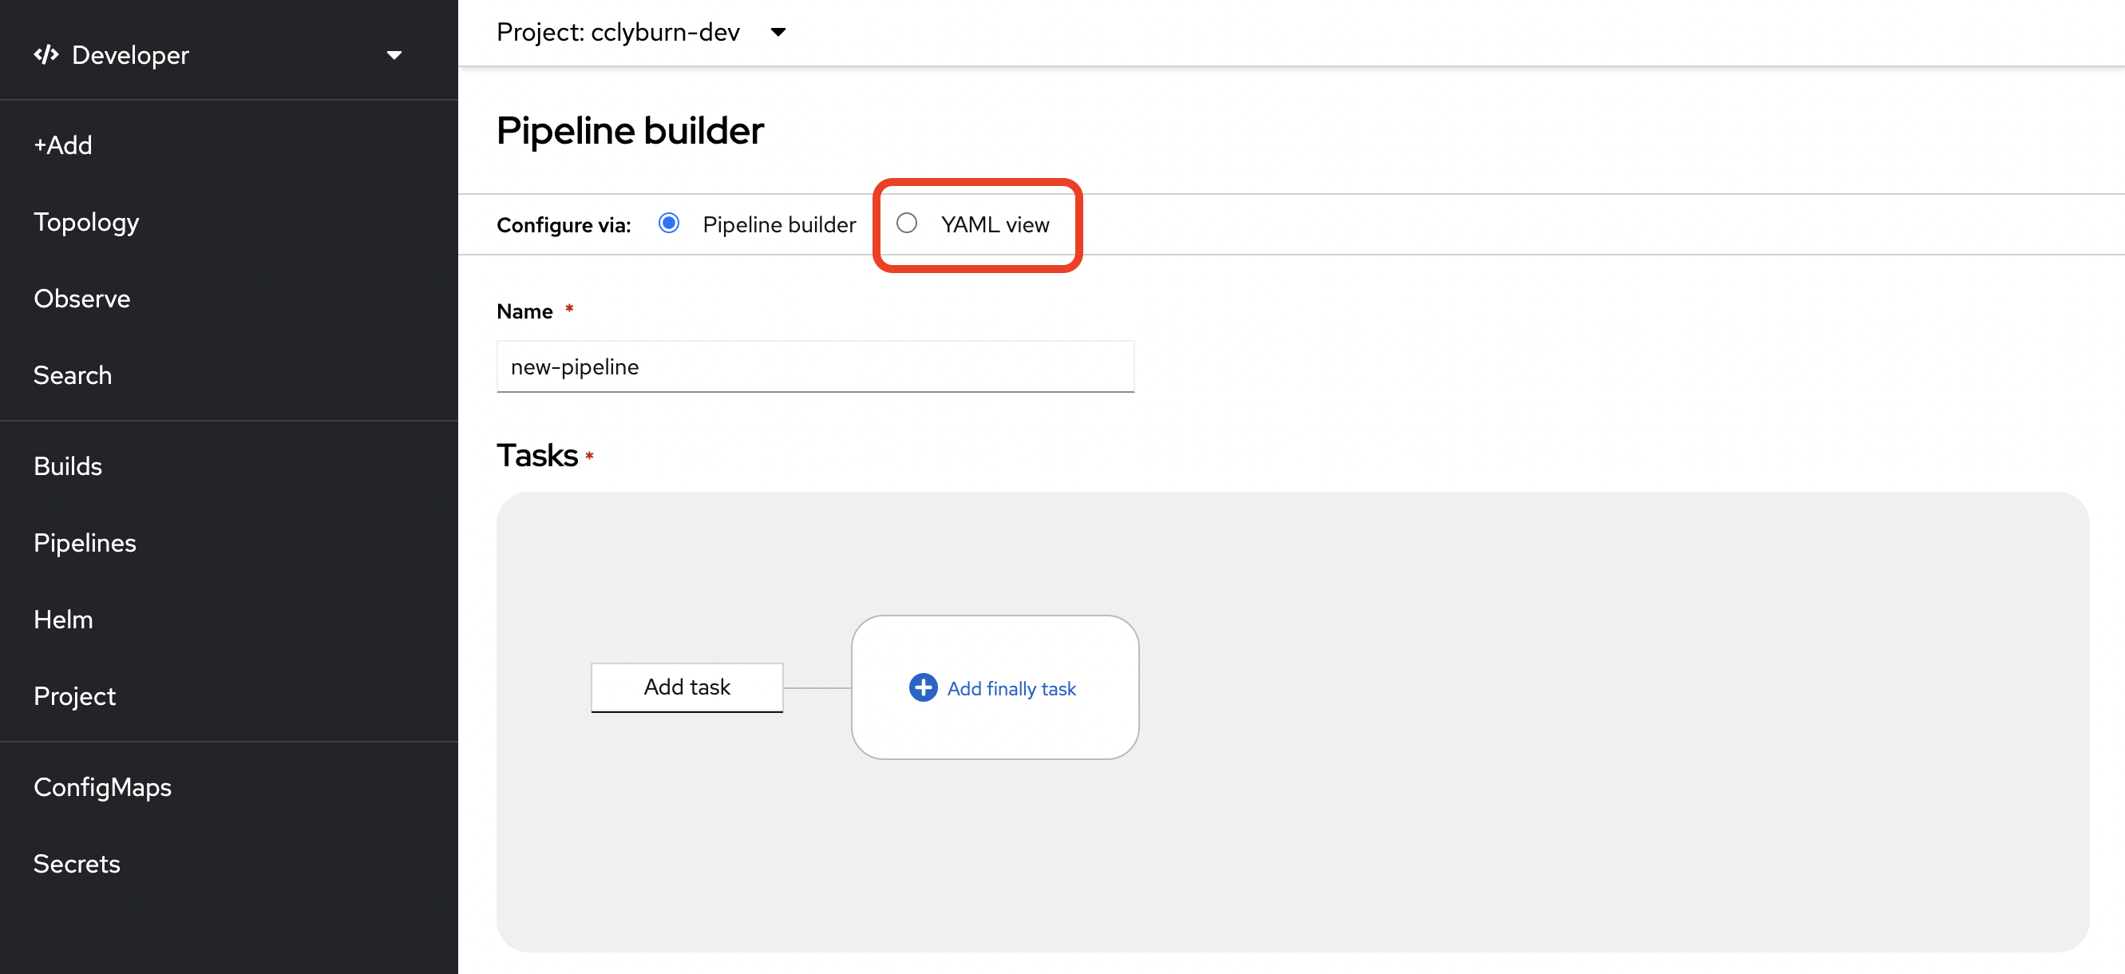Navigate to Secrets in the sidebar

tap(77, 864)
